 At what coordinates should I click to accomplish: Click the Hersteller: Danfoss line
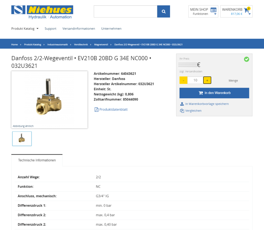point(110,79)
